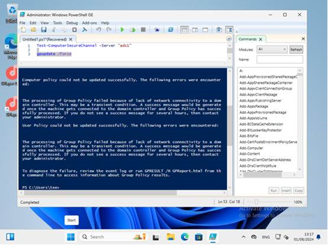Click the console vertical scrollbar

[229, 125]
